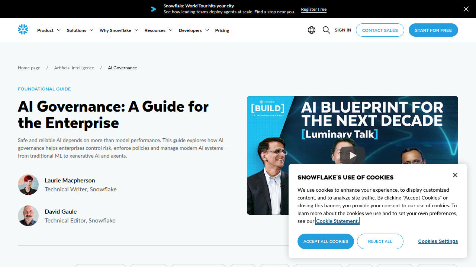
Task: Click the REJECT ALL button
Action: tap(380, 241)
